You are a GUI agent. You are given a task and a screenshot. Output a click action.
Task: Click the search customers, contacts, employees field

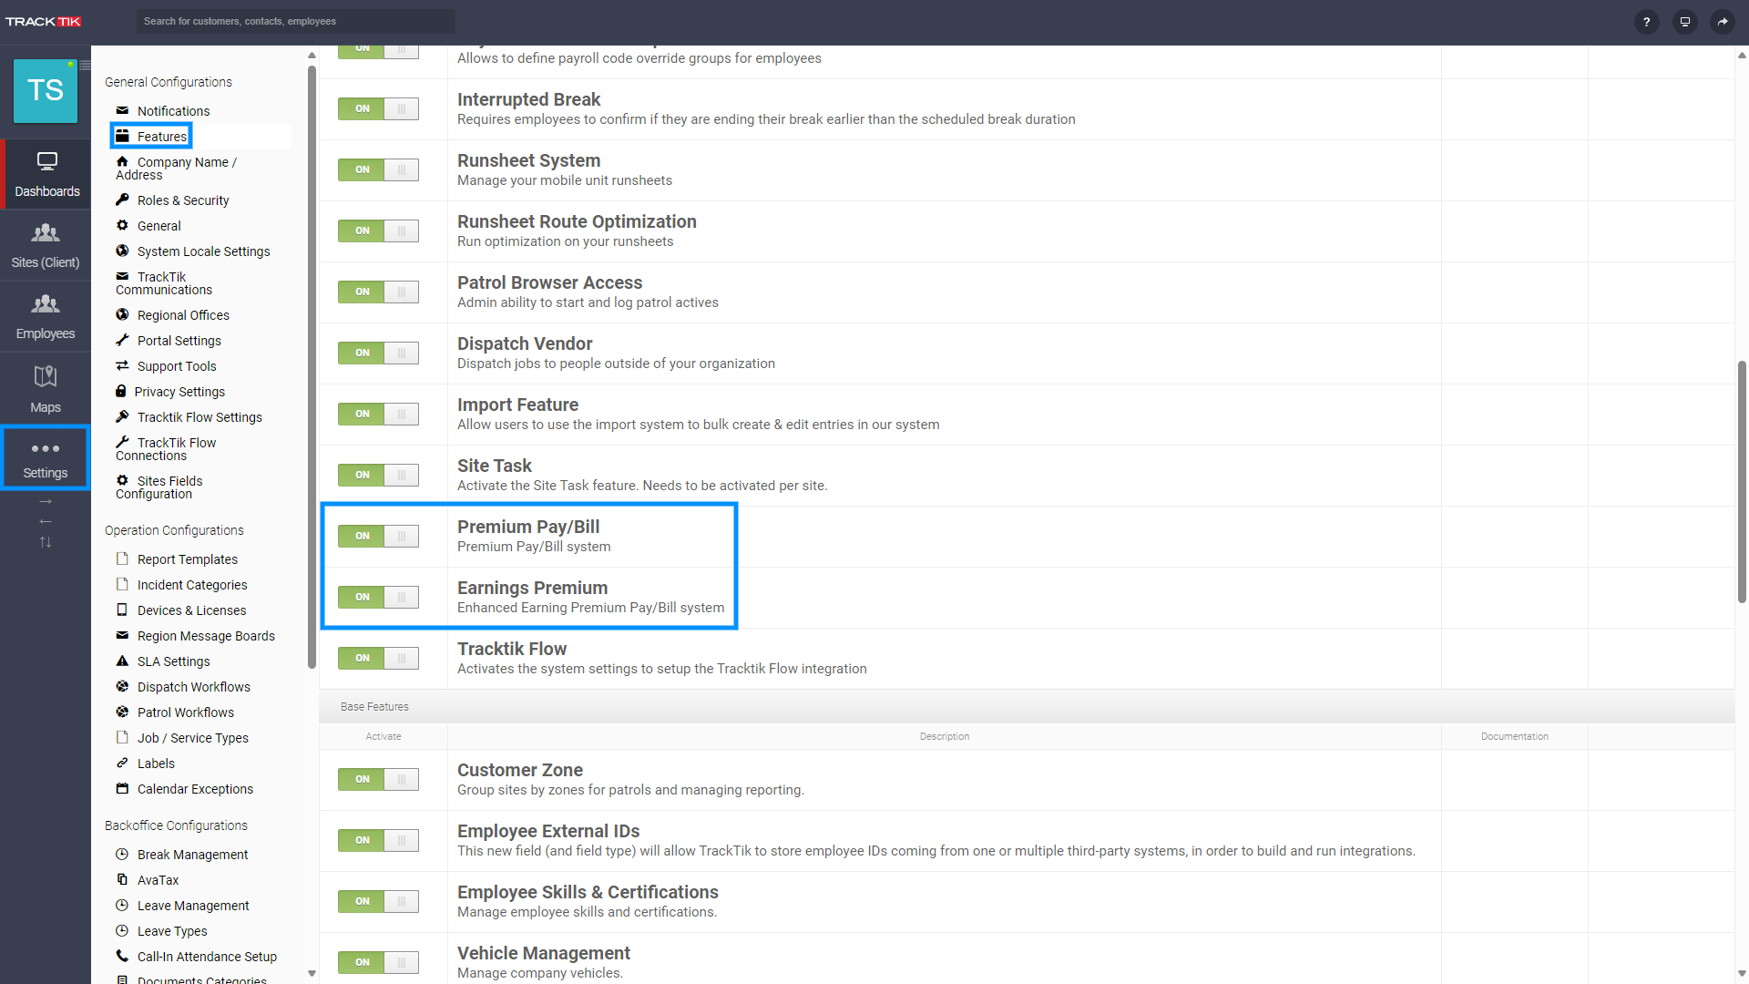[x=296, y=21]
